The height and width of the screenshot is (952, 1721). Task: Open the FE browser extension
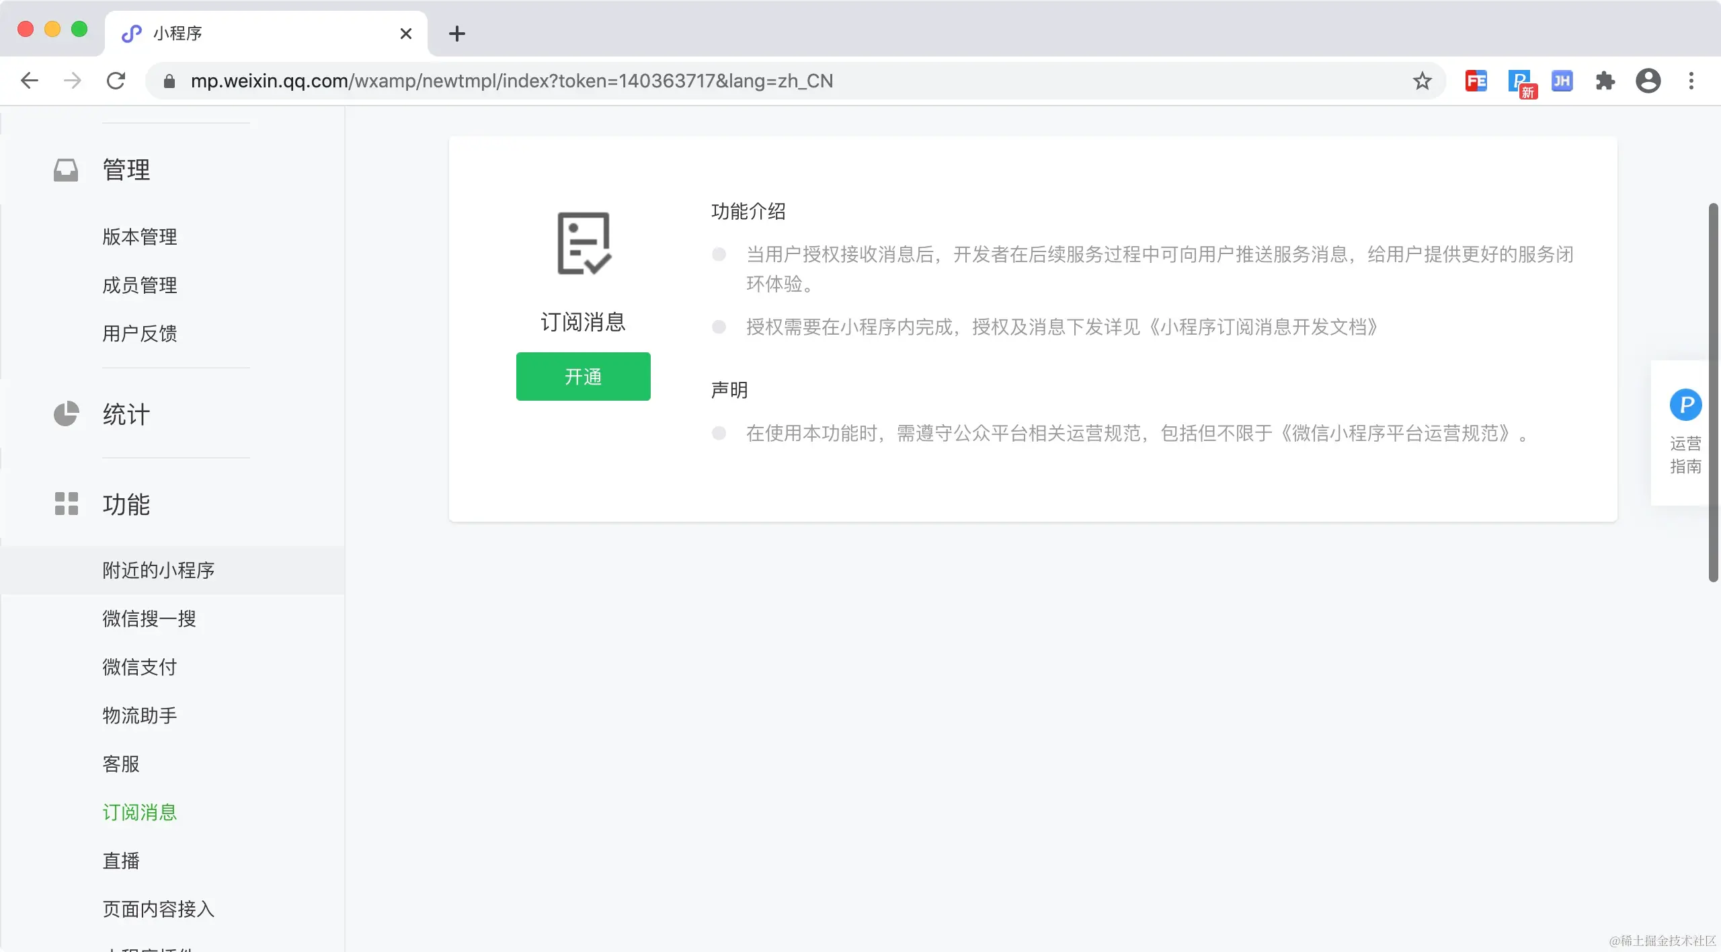pyautogui.click(x=1476, y=81)
